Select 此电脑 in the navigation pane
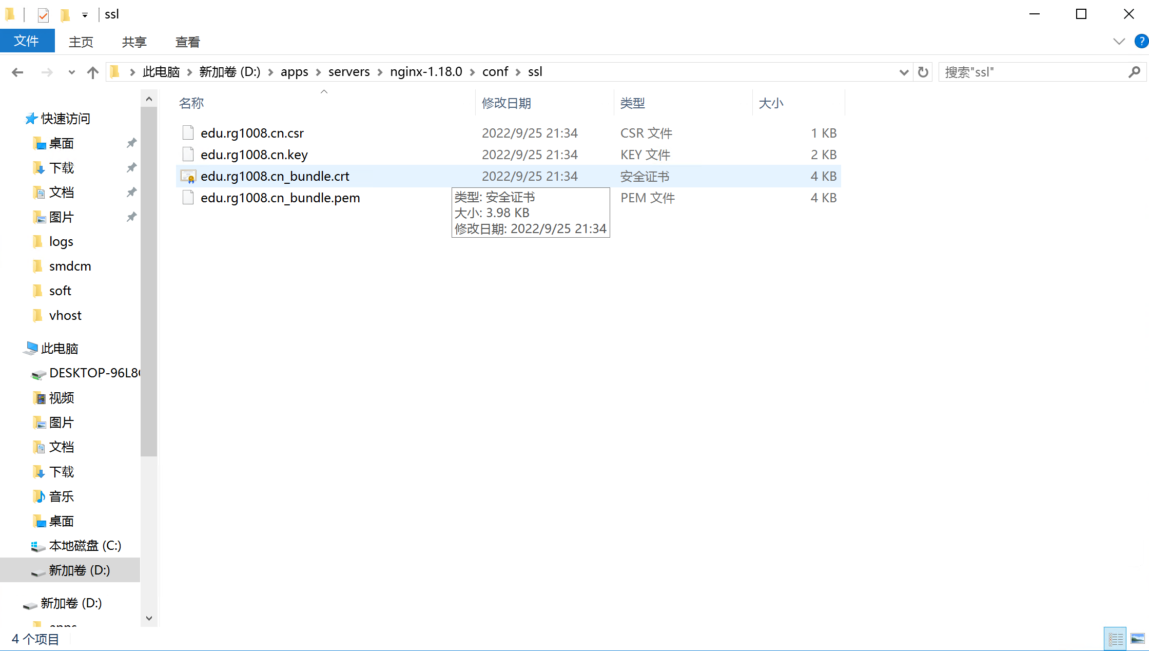The image size is (1149, 651). tap(60, 349)
